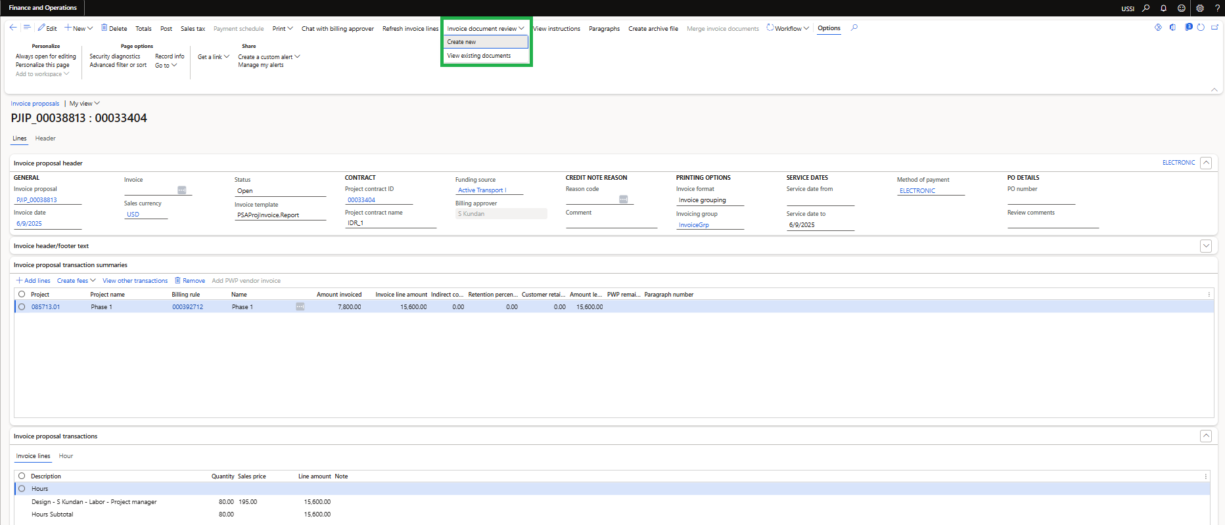The width and height of the screenshot is (1225, 525).
Task: Open billing rule 000392712 link
Action: (x=187, y=307)
